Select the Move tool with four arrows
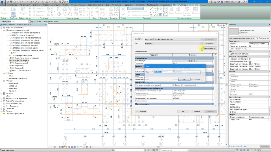 click(59, 14)
